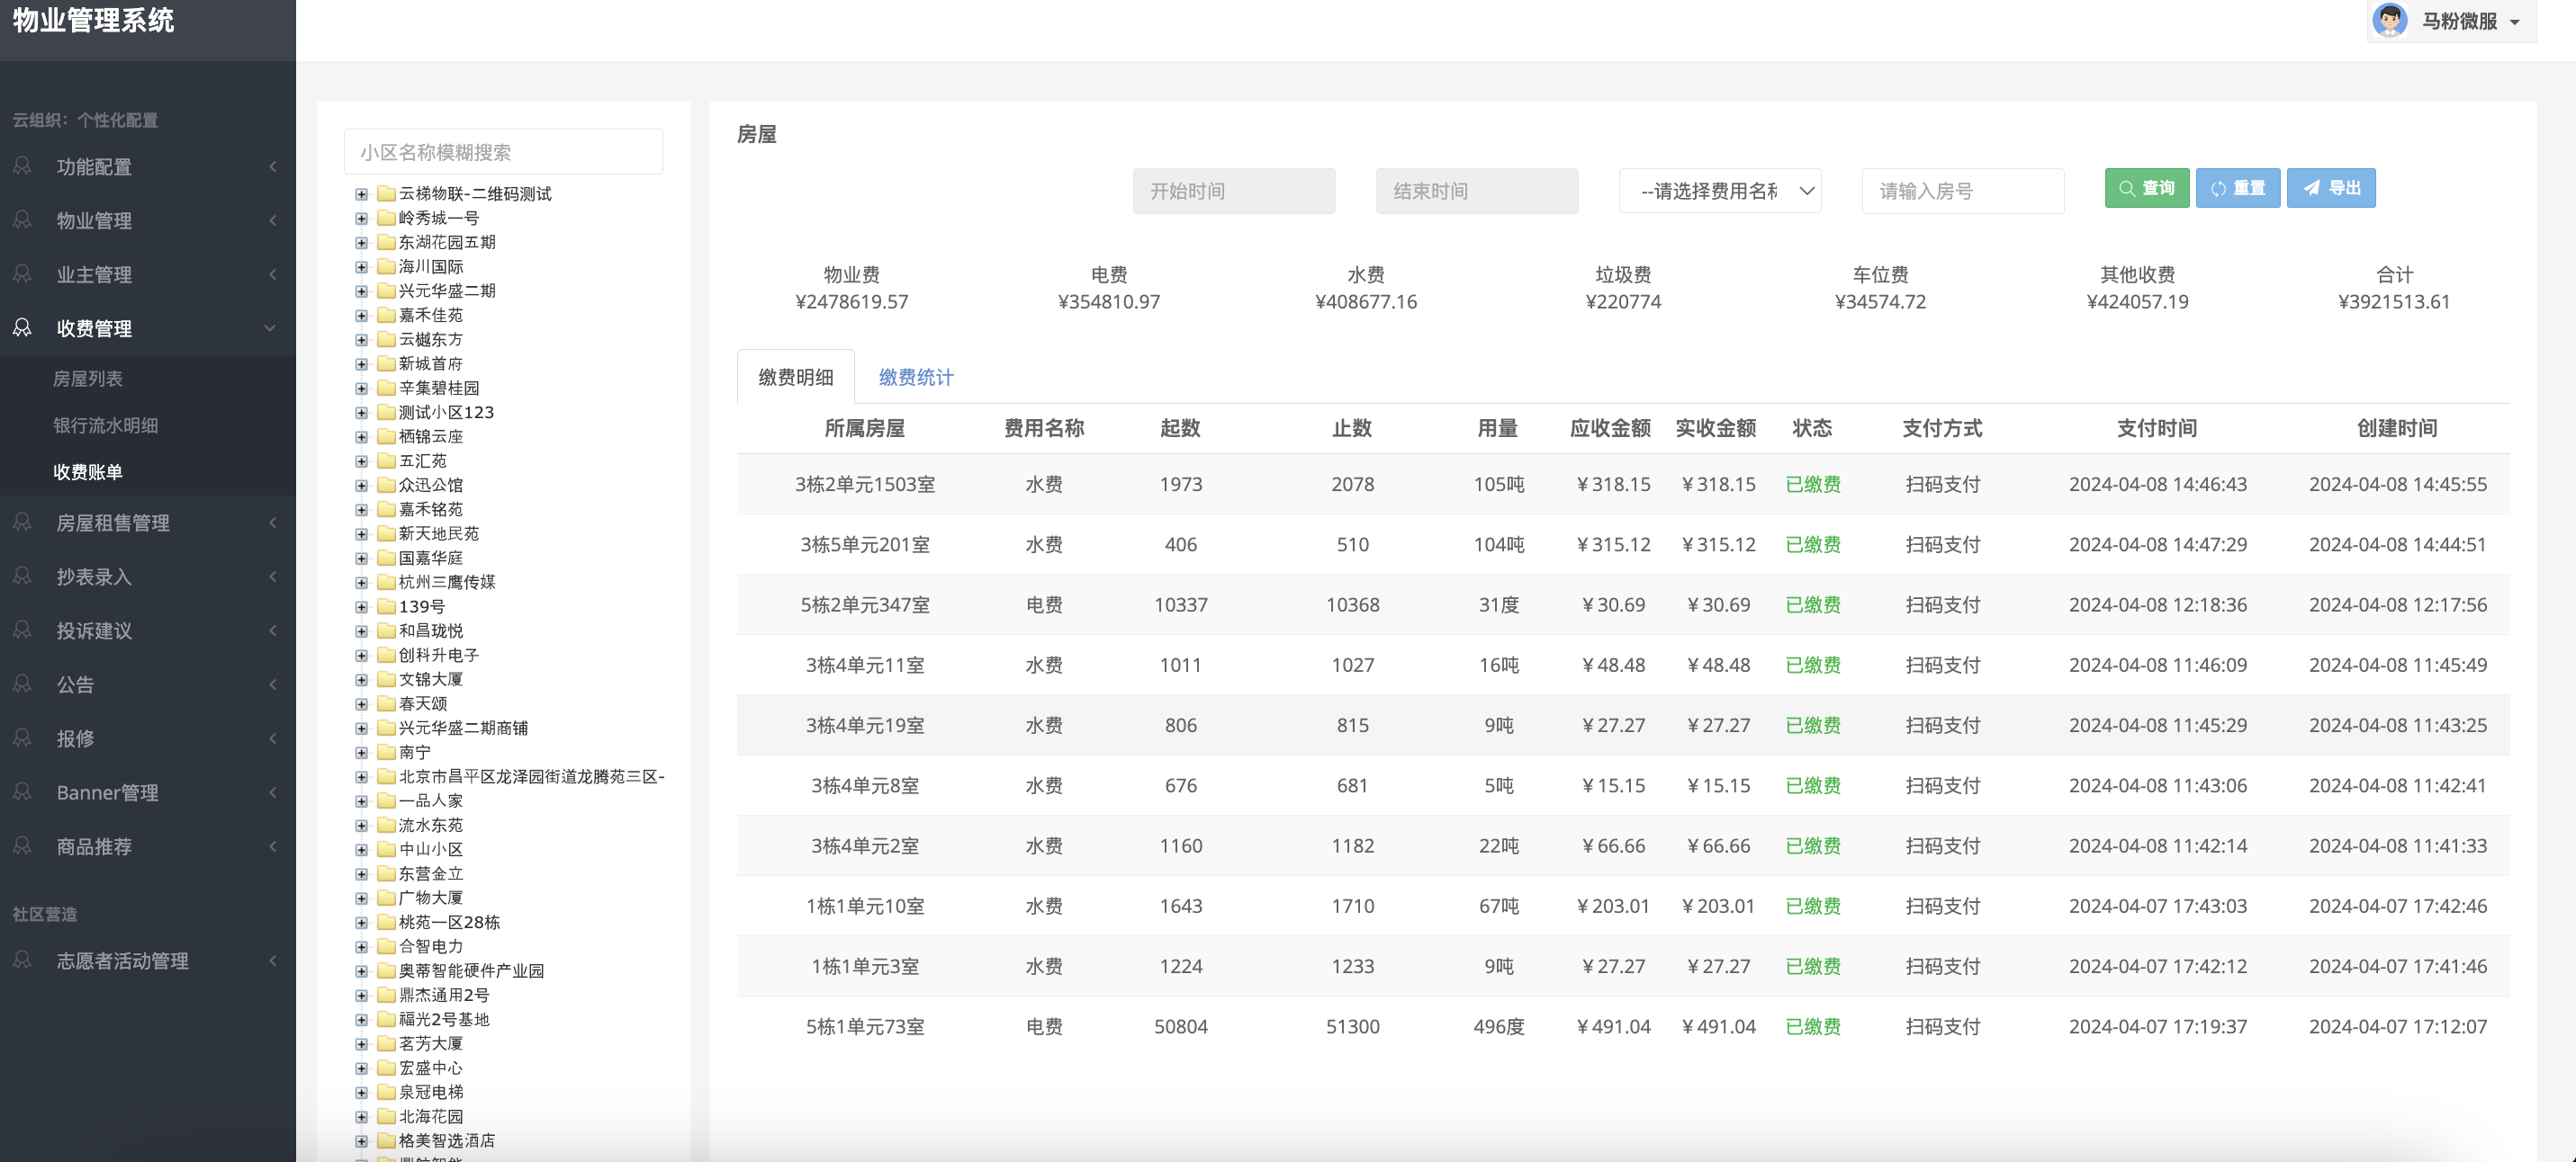
Task: Open 银行流水明细 submenu item
Action: [x=105, y=425]
